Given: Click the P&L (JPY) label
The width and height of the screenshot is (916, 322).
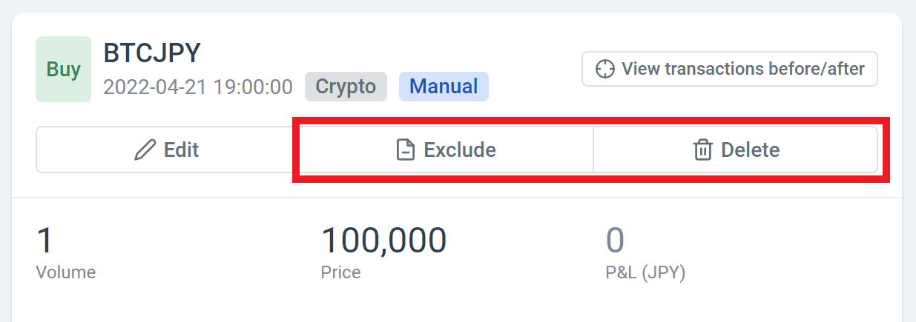Looking at the screenshot, I should 645,272.
